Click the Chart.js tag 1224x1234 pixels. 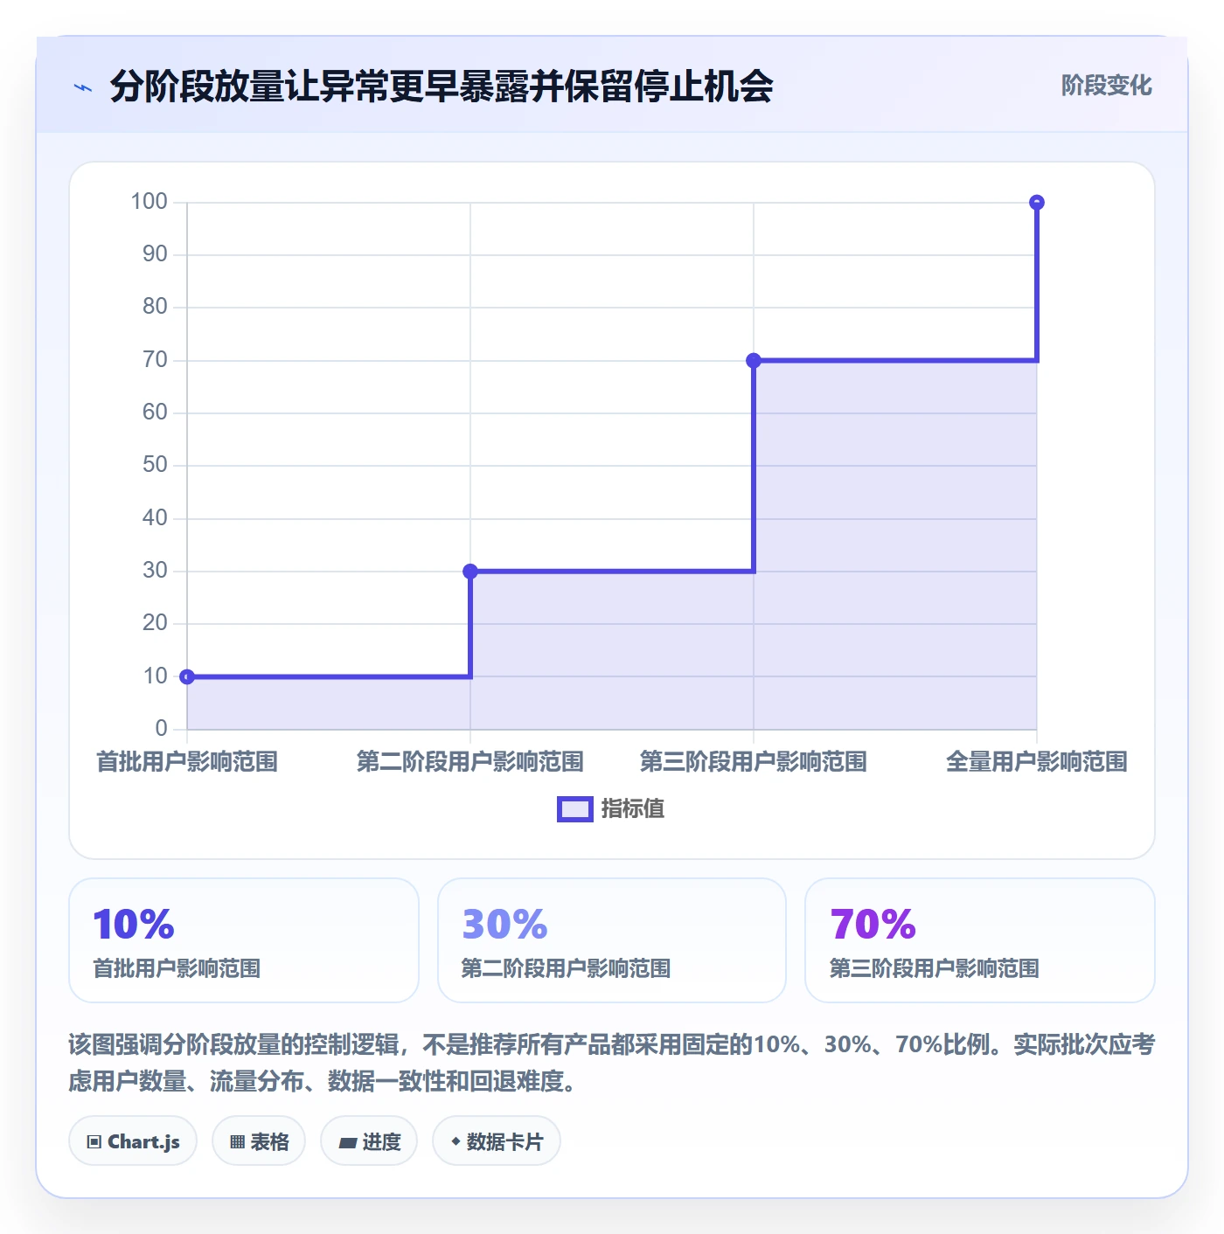coord(133,1141)
